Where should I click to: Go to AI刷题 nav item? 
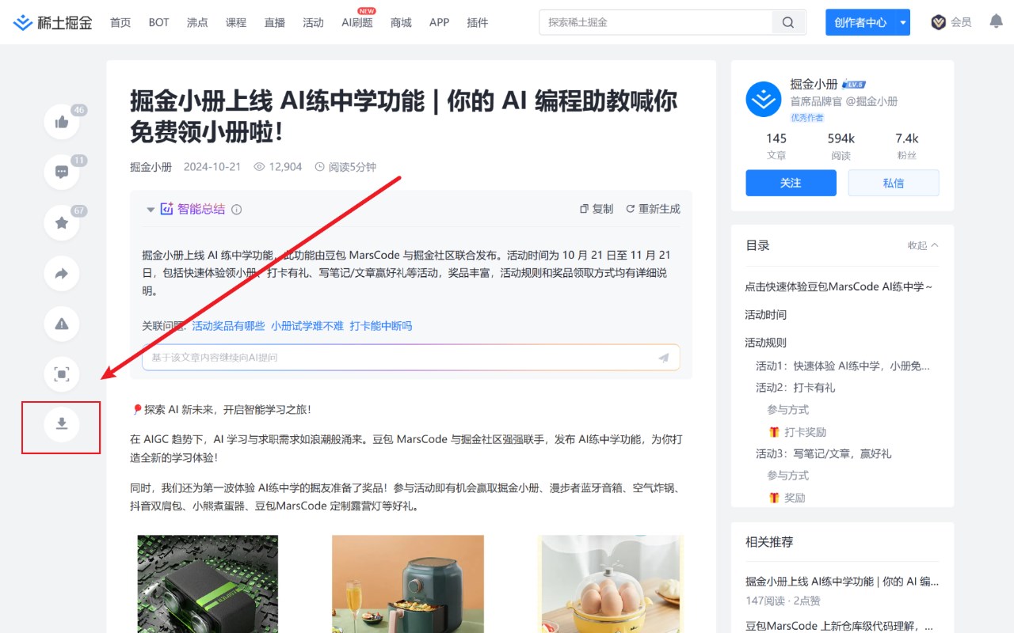(357, 22)
